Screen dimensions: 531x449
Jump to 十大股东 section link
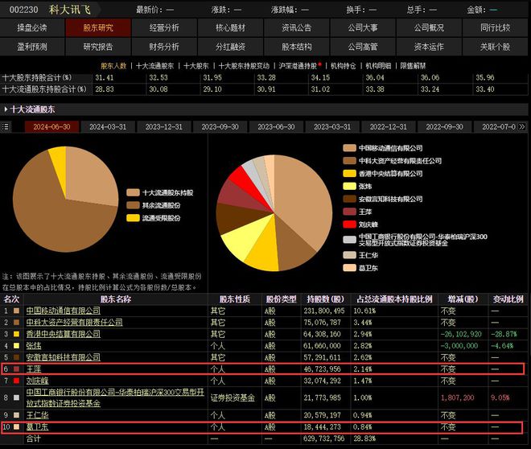pyautogui.click(x=196, y=66)
